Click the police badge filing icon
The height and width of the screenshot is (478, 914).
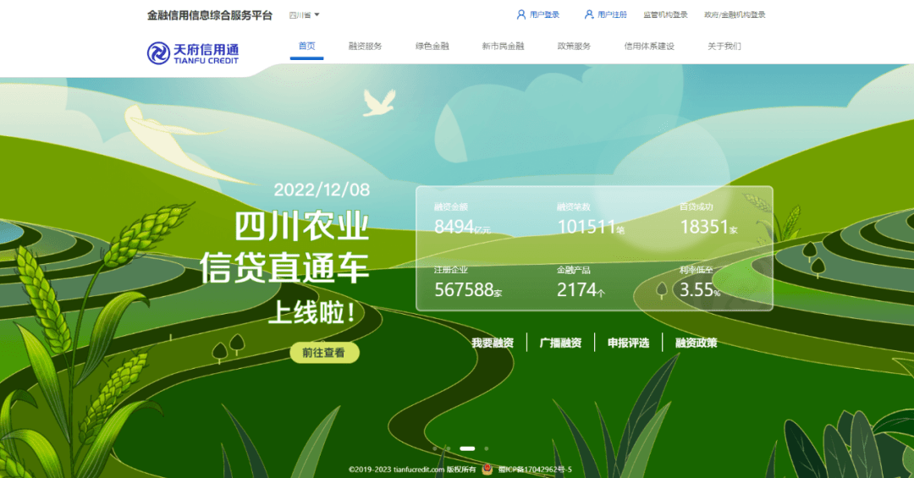(x=487, y=470)
